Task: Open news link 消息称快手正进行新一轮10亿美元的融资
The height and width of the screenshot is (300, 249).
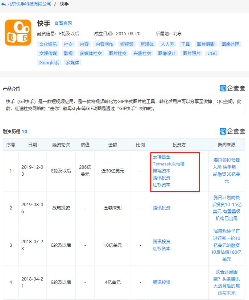Action: coord(226,245)
